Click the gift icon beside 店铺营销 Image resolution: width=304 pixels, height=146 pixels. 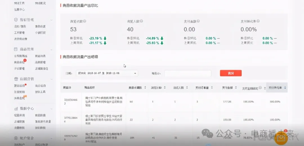point(16,79)
